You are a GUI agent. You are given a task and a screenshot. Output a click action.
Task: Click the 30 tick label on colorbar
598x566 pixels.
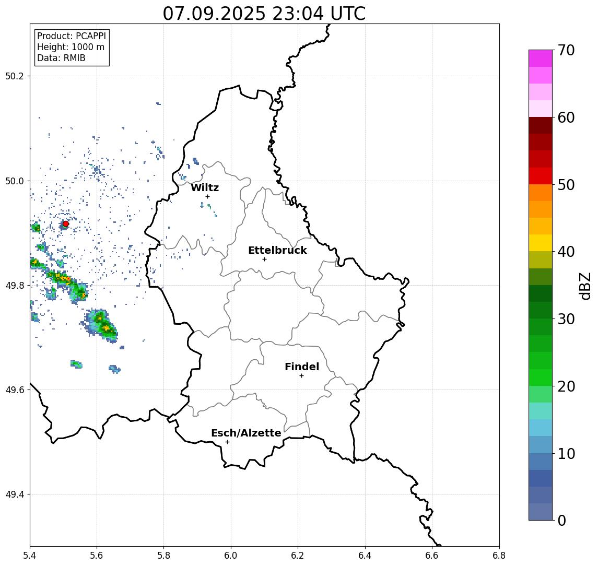tap(566, 319)
